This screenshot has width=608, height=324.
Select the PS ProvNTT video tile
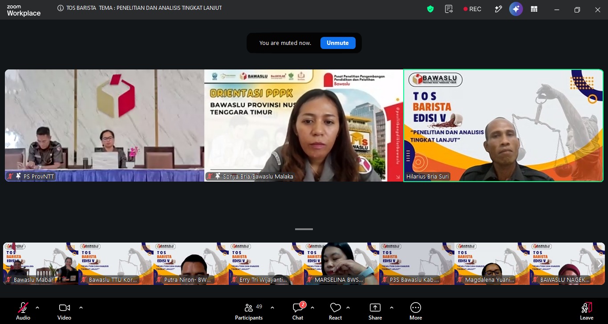click(x=105, y=126)
